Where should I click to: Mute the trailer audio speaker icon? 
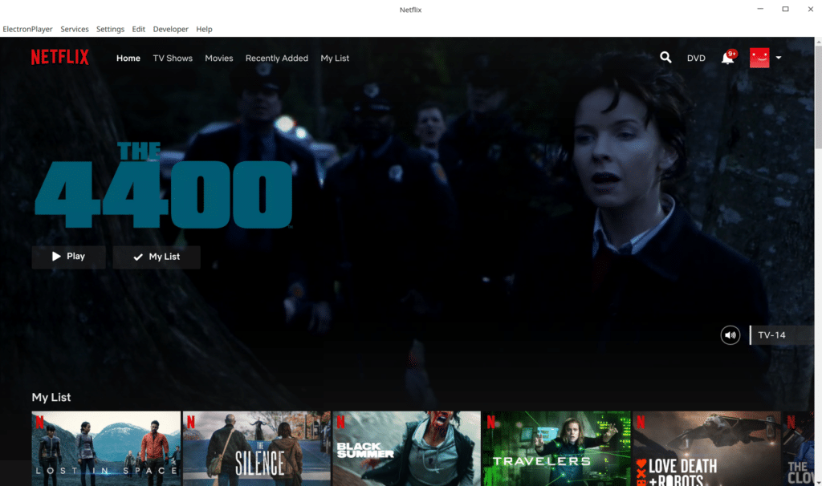pyautogui.click(x=730, y=335)
